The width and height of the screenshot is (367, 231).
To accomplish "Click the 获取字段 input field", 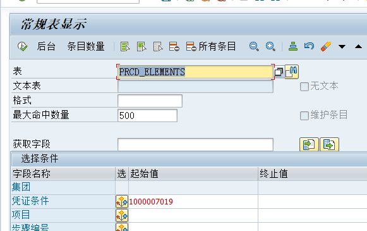I will pos(195,144).
